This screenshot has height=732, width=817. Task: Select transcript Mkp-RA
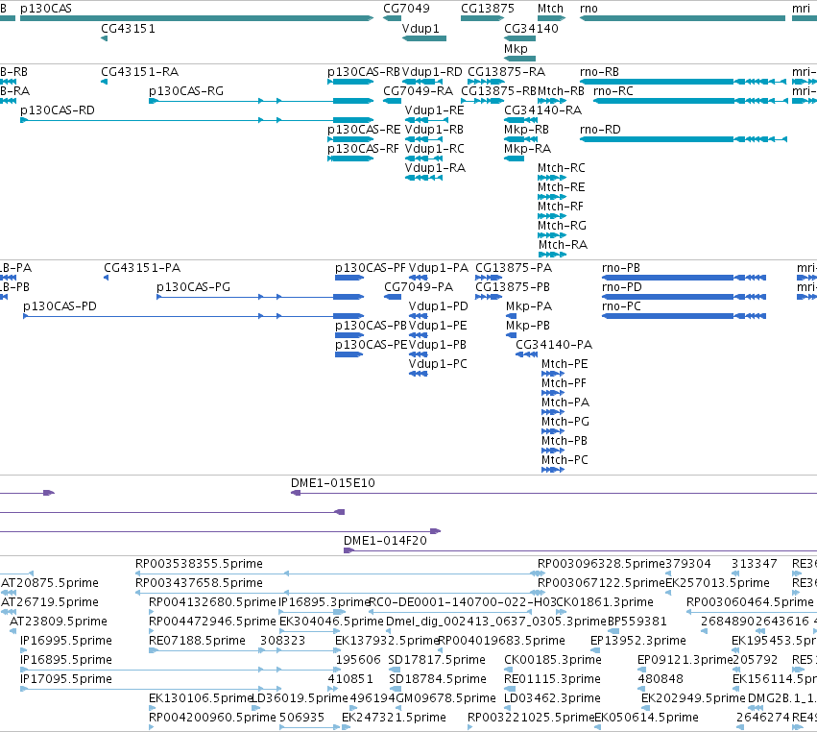[527, 149]
